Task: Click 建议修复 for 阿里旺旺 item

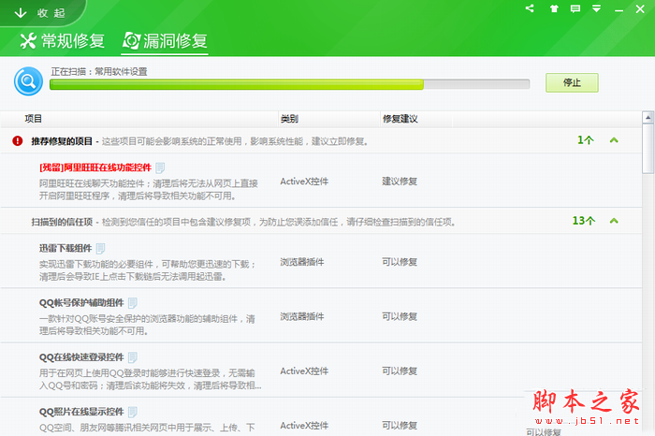Action: point(400,182)
